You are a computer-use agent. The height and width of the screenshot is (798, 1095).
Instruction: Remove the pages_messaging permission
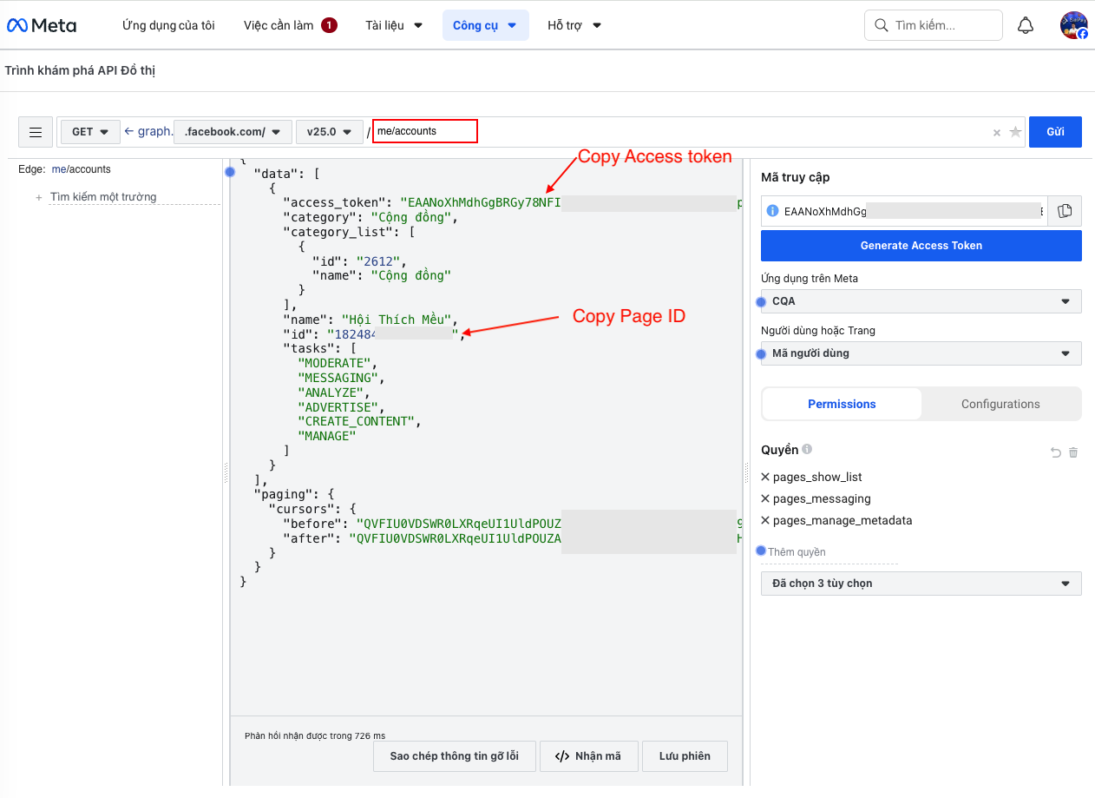point(765,498)
